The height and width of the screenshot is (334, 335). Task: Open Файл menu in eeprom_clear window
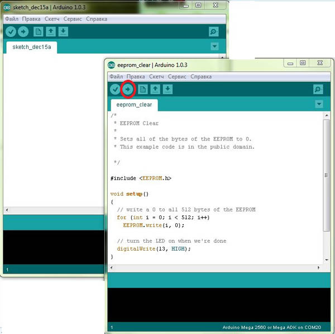[x=116, y=77]
